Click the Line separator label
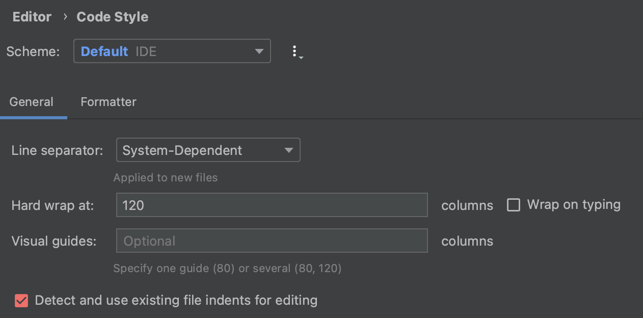 click(57, 151)
